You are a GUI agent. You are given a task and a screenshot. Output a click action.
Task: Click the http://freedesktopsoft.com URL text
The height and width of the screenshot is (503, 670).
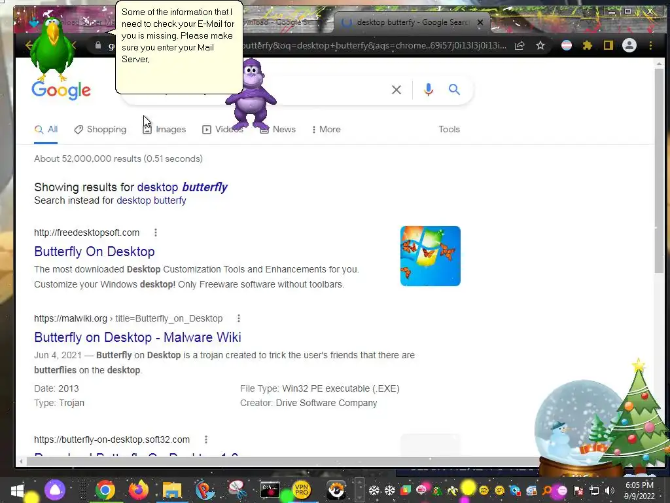pyautogui.click(x=87, y=233)
